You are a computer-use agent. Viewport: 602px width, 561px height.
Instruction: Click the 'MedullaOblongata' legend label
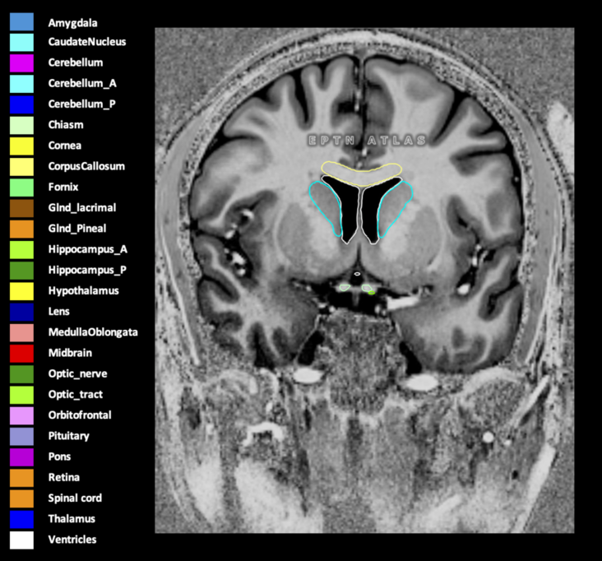93,332
